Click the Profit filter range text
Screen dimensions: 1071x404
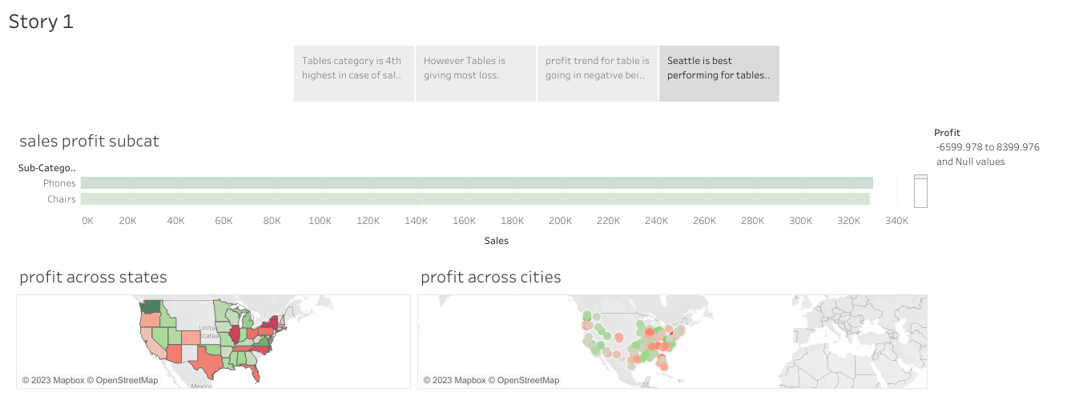[987, 147]
